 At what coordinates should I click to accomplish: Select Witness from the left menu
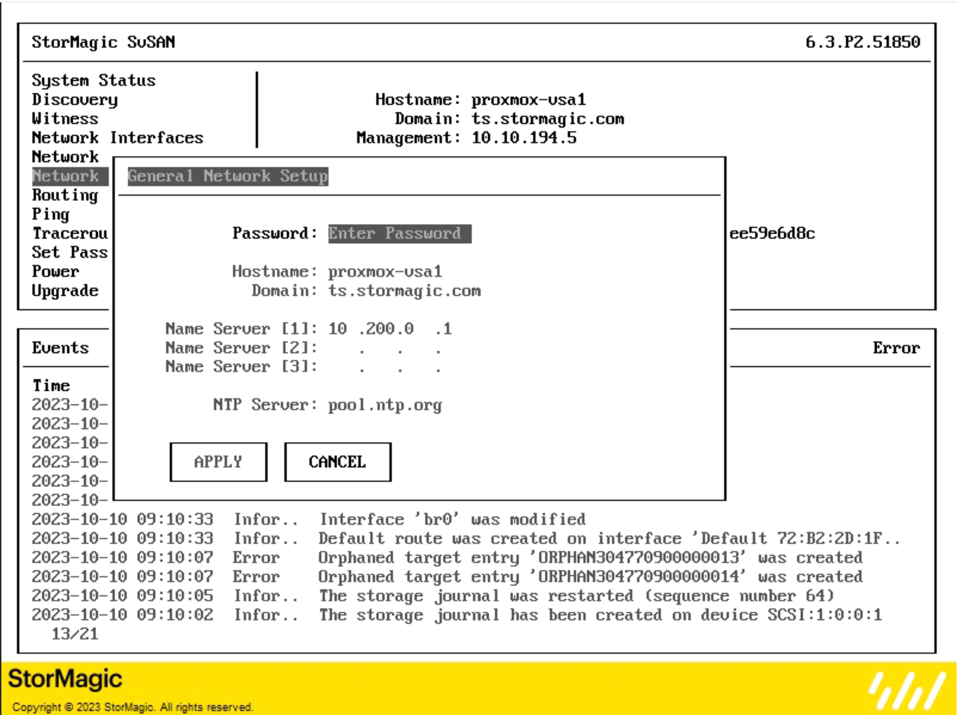pyautogui.click(x=65, y=119)
